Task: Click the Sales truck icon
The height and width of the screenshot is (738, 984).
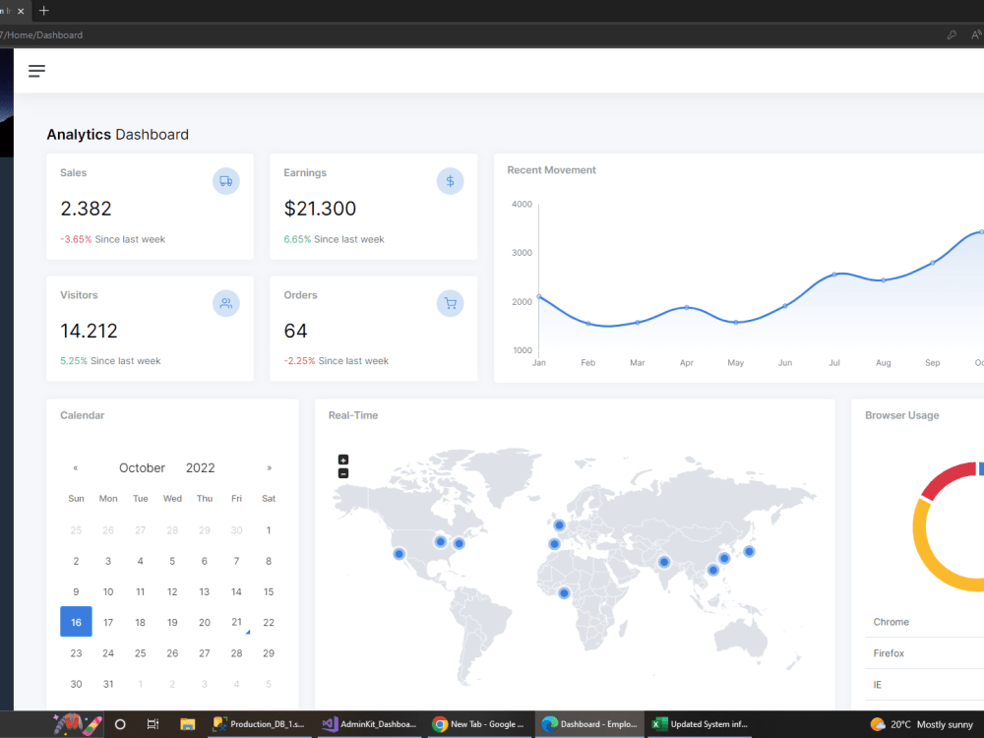Action: (x=226, y=181)
